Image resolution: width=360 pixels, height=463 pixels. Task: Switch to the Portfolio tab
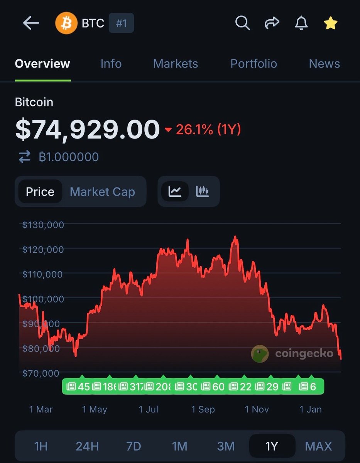[254, 64]
